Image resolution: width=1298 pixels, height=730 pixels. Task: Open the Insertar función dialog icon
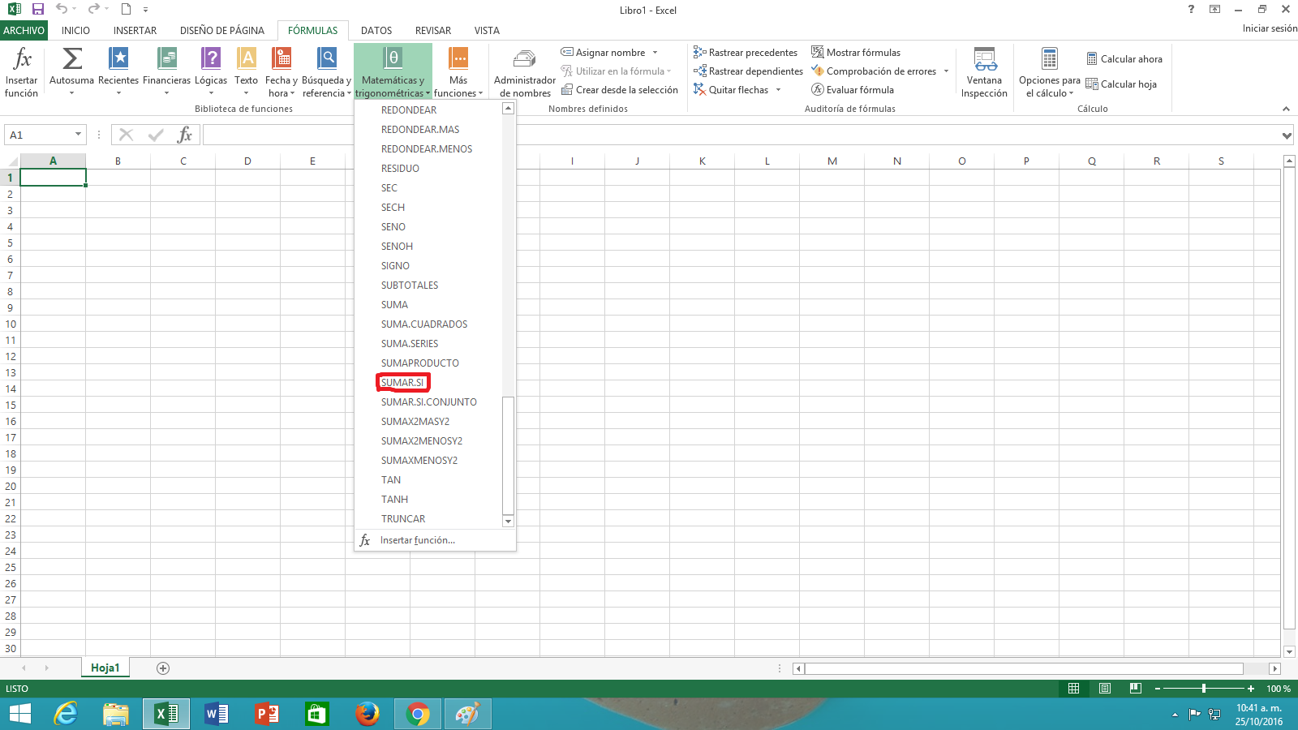click(22, 71)
